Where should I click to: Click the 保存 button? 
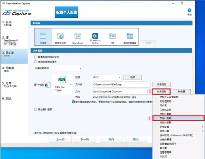click(111, 139)
